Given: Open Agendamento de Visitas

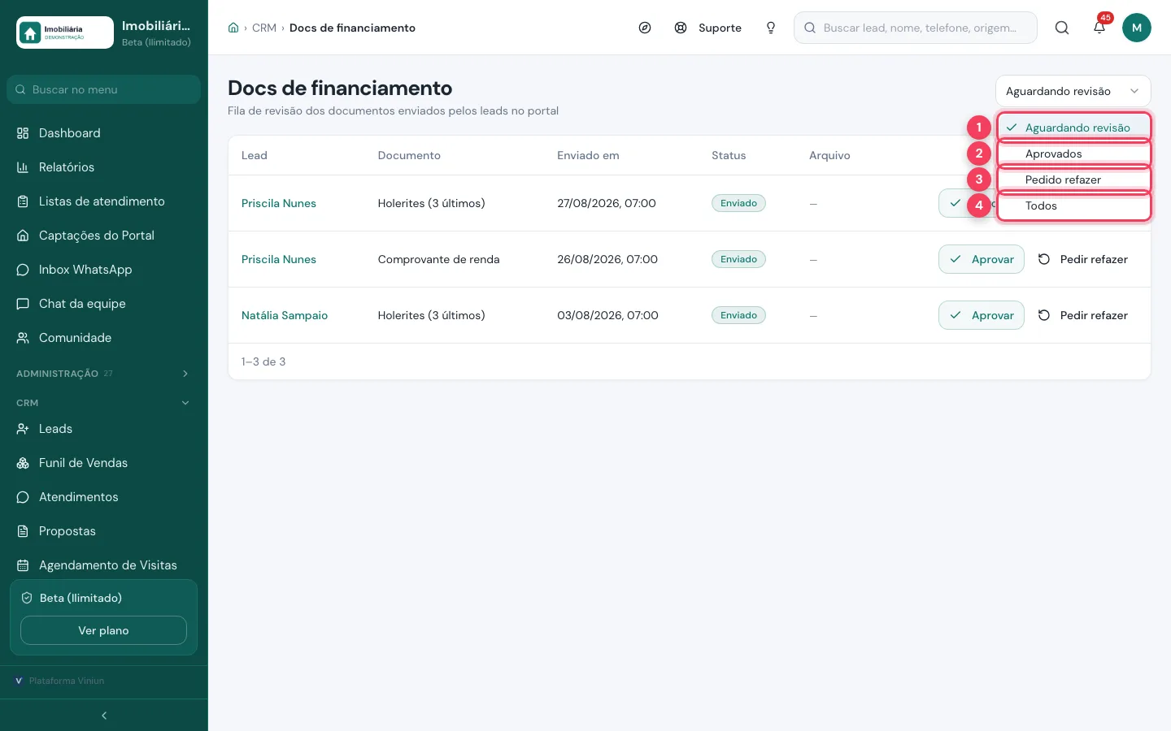Looking at the screenshot, I should point(104,565).
